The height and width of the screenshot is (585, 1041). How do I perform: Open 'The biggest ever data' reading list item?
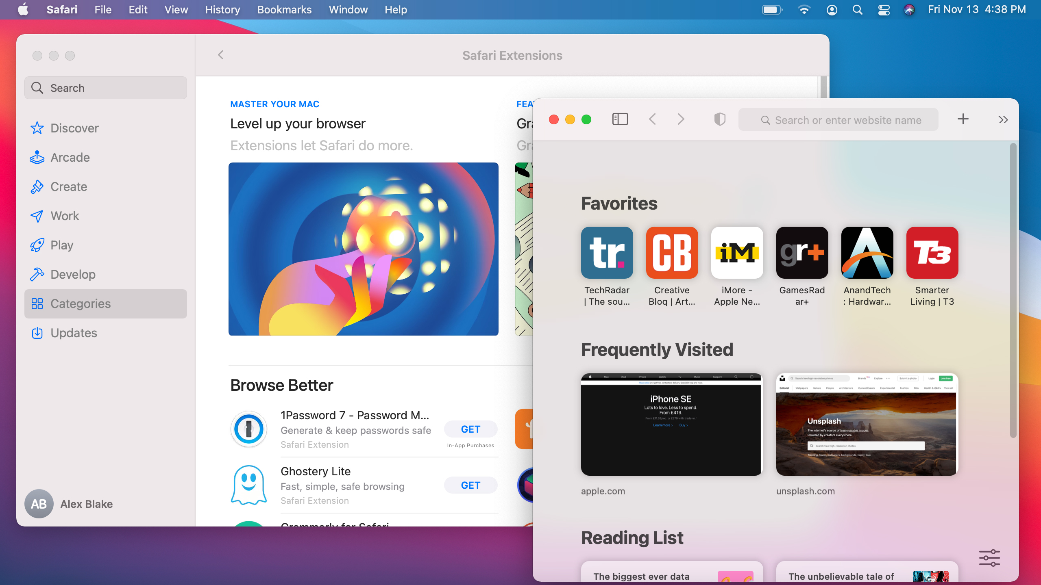click(x=672, y=572)
